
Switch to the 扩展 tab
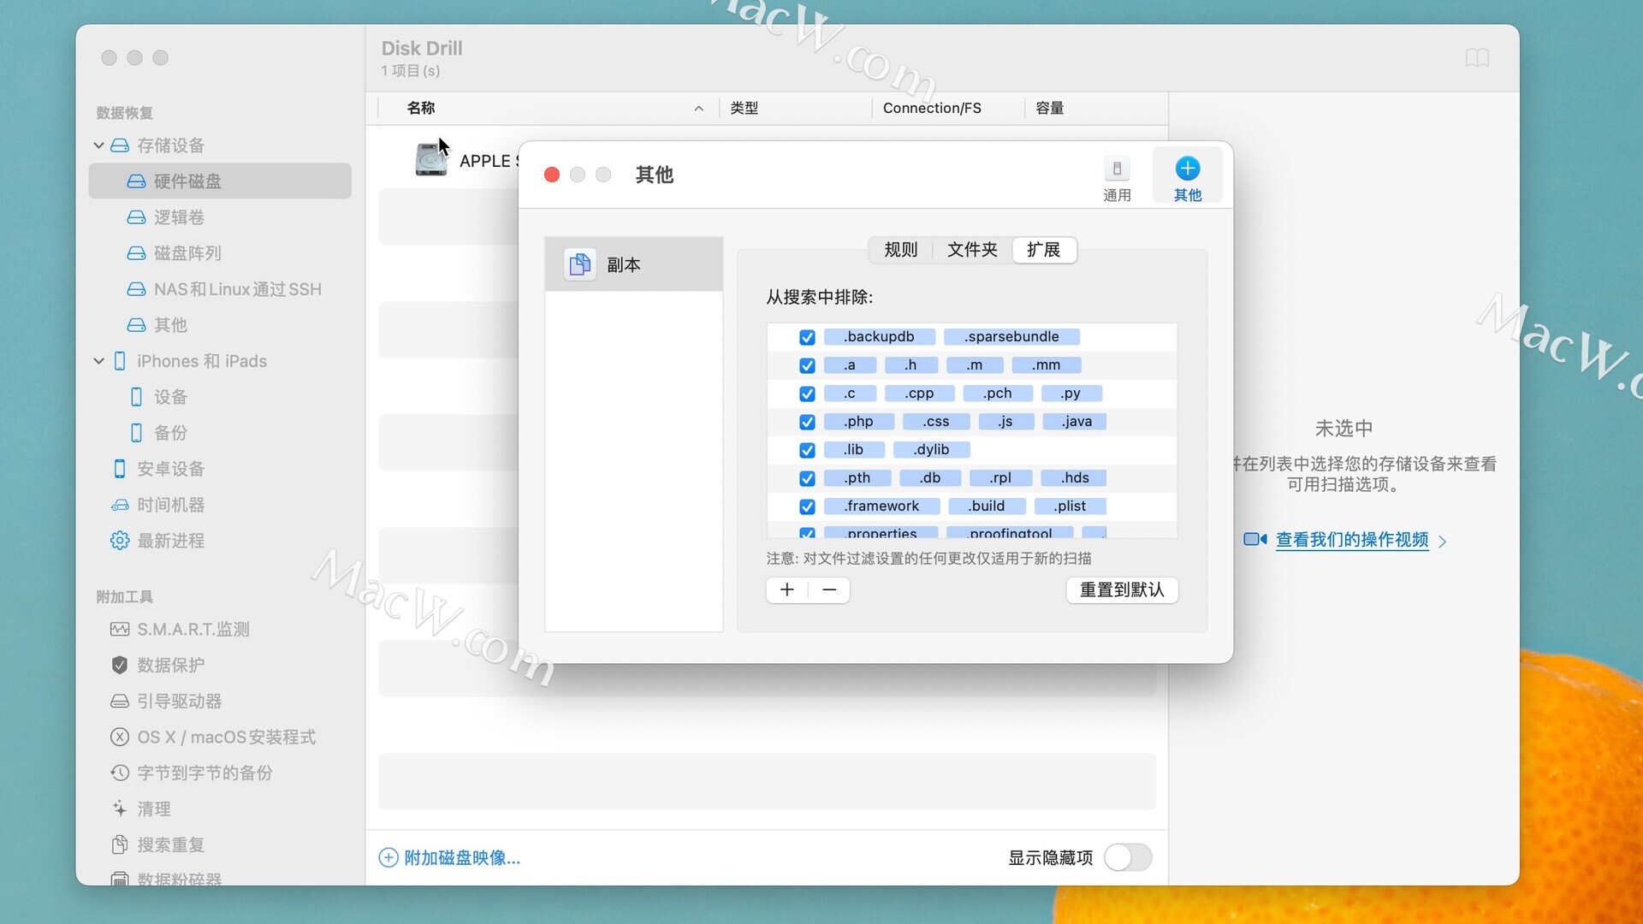click(x=1044, y=250)
